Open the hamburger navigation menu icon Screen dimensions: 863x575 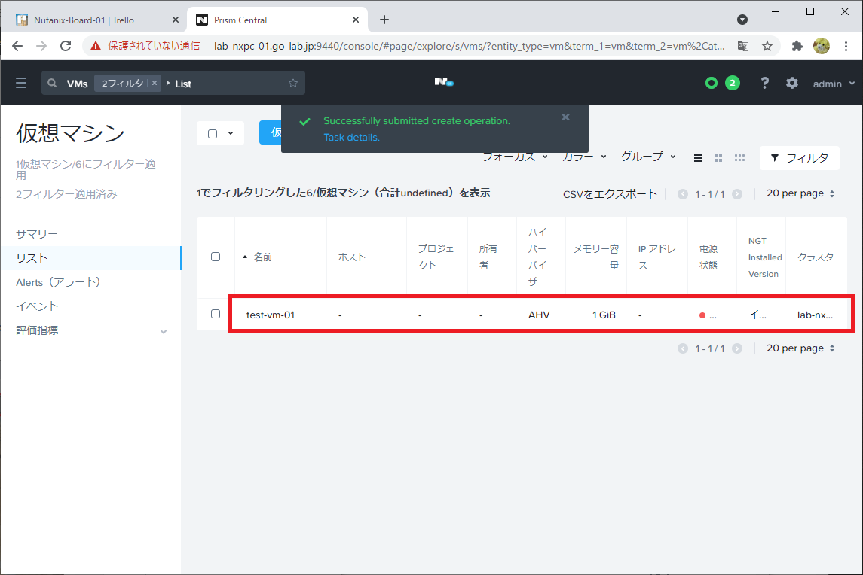click(x=21, y=83)
